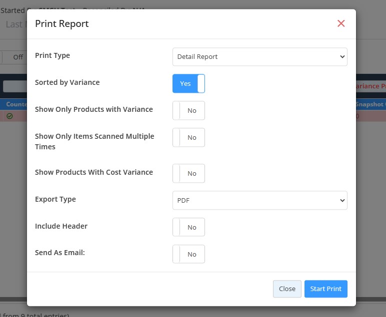Click the red Variance text at right edge
The image size is (386, 317).
[370, 86]
